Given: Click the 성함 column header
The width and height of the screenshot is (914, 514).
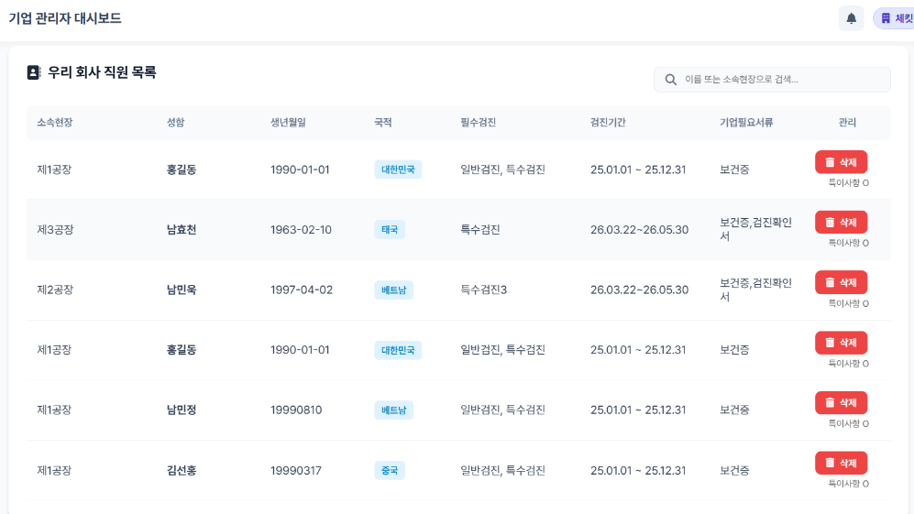Looking at the screenshot, I should click(x=175, y=123).
